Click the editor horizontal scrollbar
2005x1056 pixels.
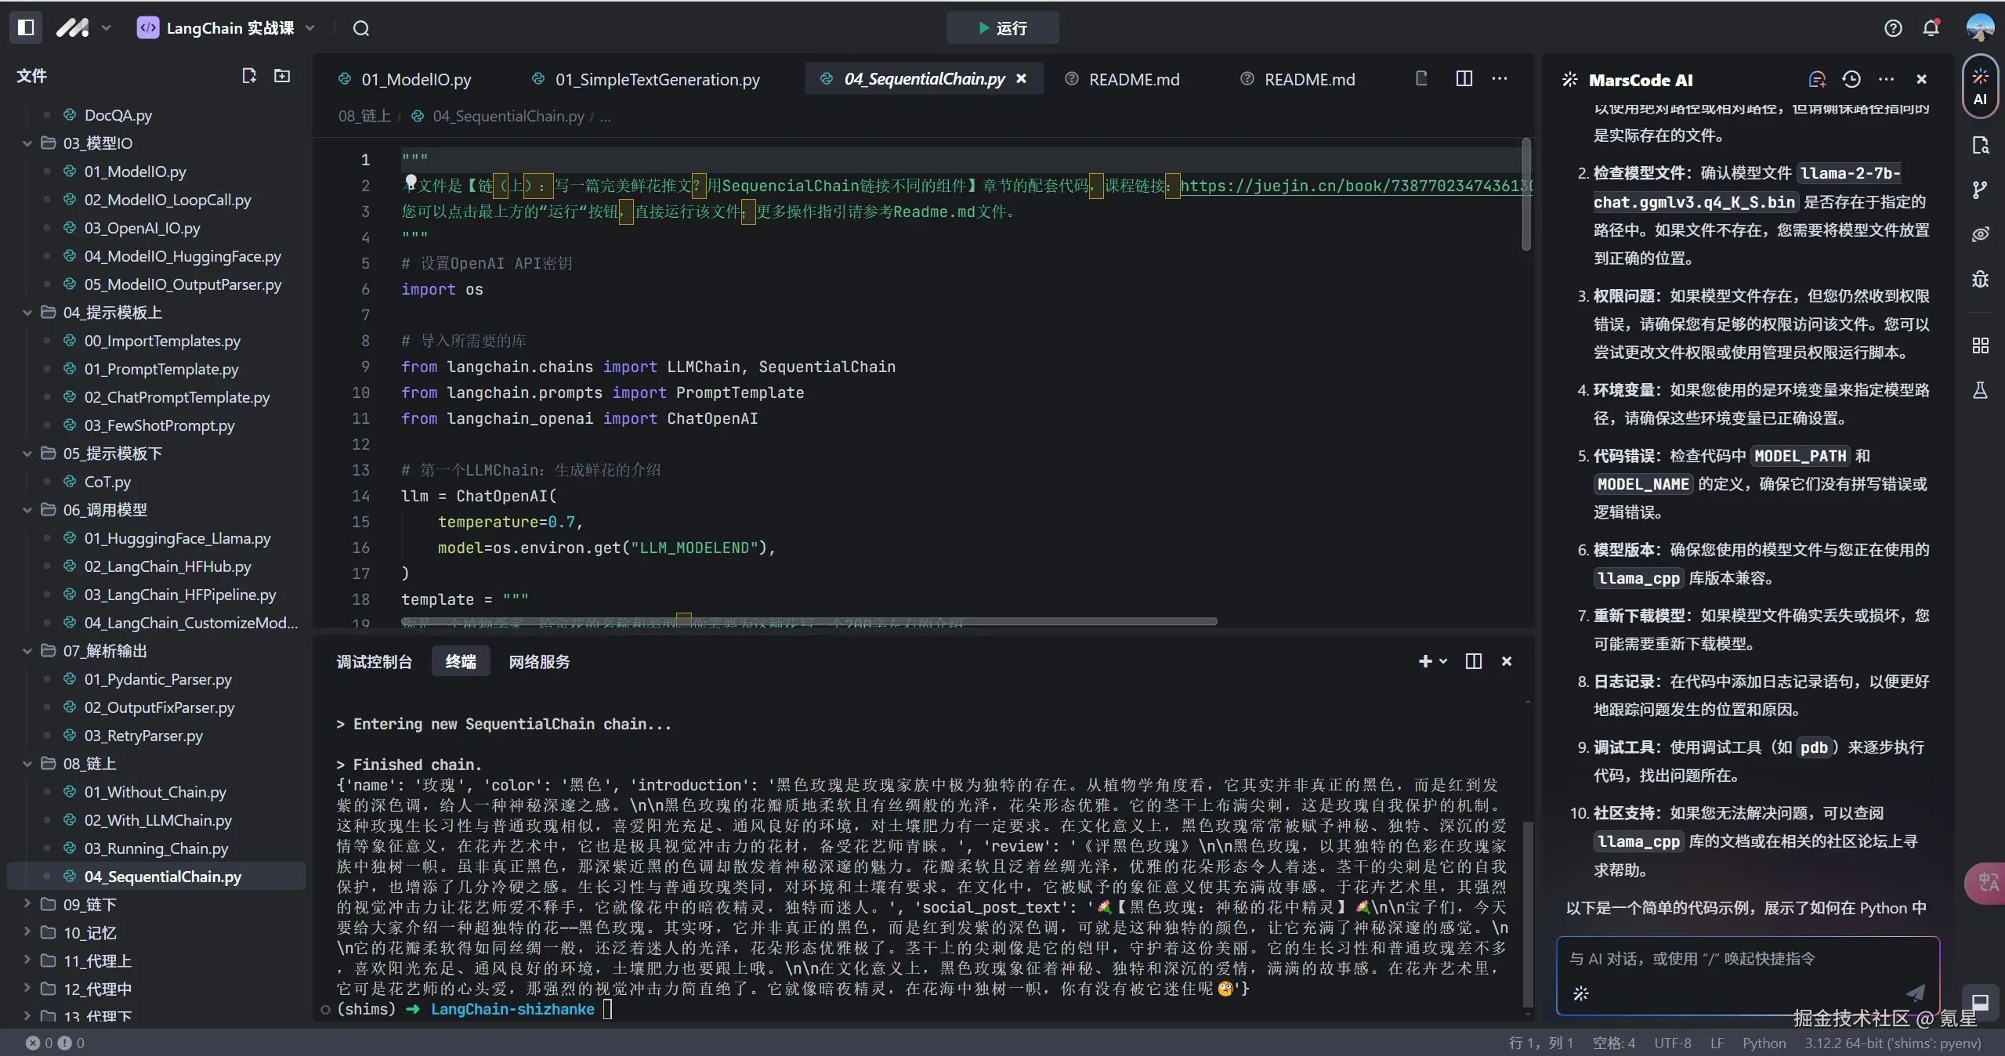(809, 621)
